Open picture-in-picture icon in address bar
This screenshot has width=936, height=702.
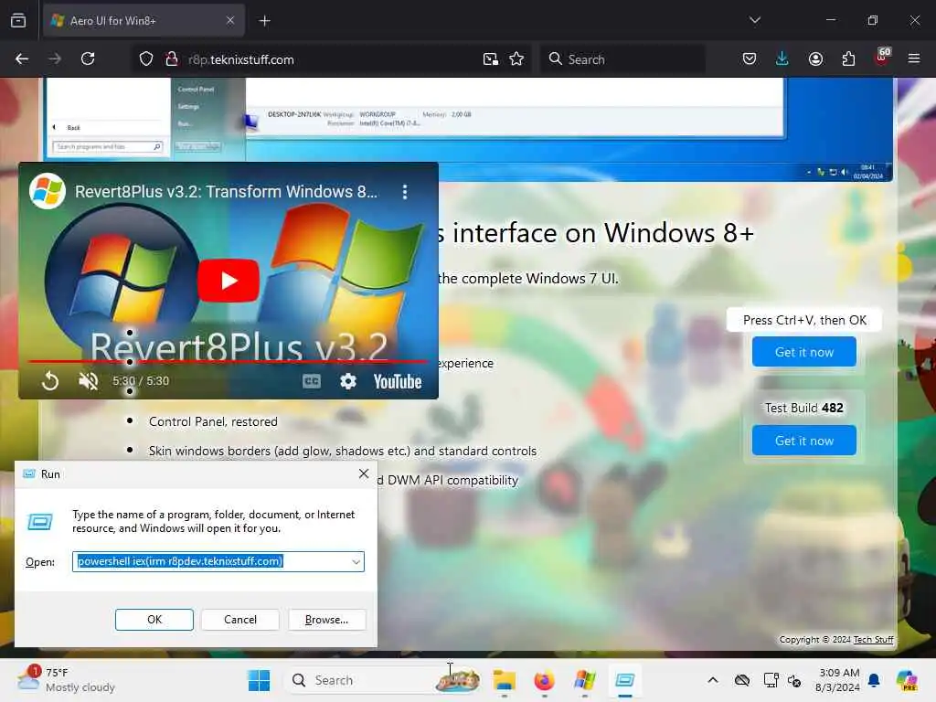(491, 59)
